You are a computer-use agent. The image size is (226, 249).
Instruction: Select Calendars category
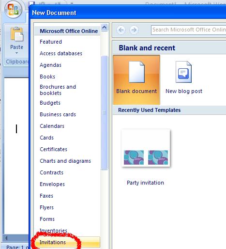coord(52,126)
